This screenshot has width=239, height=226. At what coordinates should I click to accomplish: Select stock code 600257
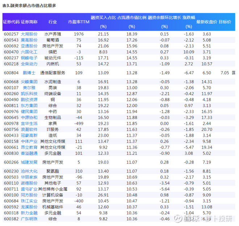11,34
